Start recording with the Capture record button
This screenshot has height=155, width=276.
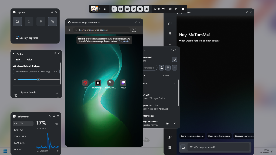[x=41, y=21]
